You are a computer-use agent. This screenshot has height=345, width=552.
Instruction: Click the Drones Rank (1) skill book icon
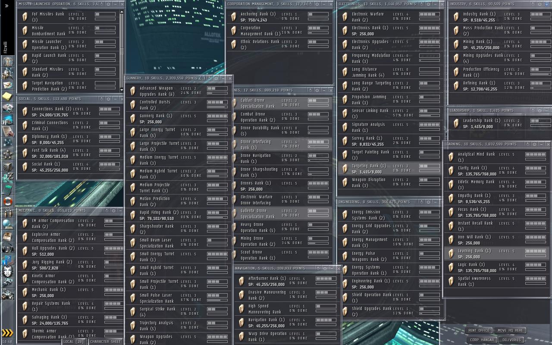(x=234, y=186)
